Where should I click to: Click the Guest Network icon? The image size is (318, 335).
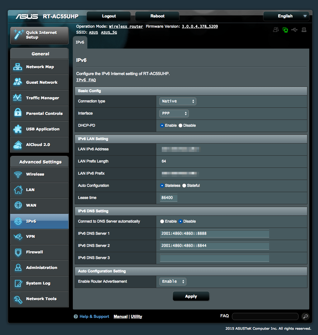tap(18, 82)
